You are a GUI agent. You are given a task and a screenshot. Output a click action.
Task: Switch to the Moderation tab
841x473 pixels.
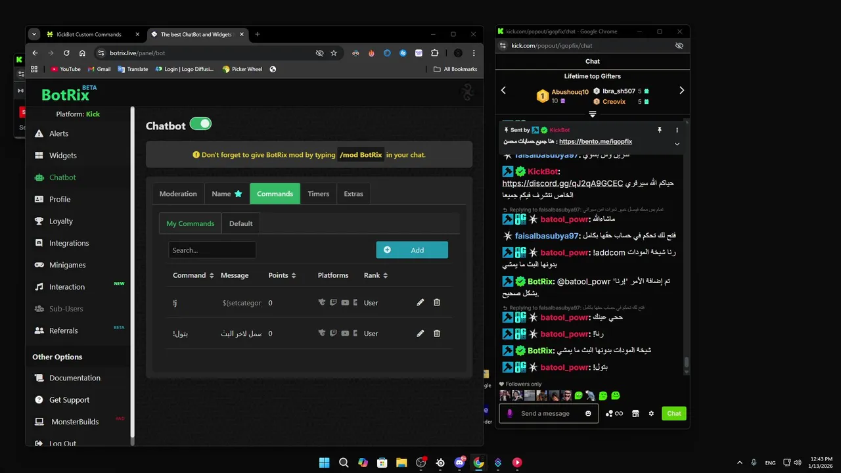tap(178, 194)
